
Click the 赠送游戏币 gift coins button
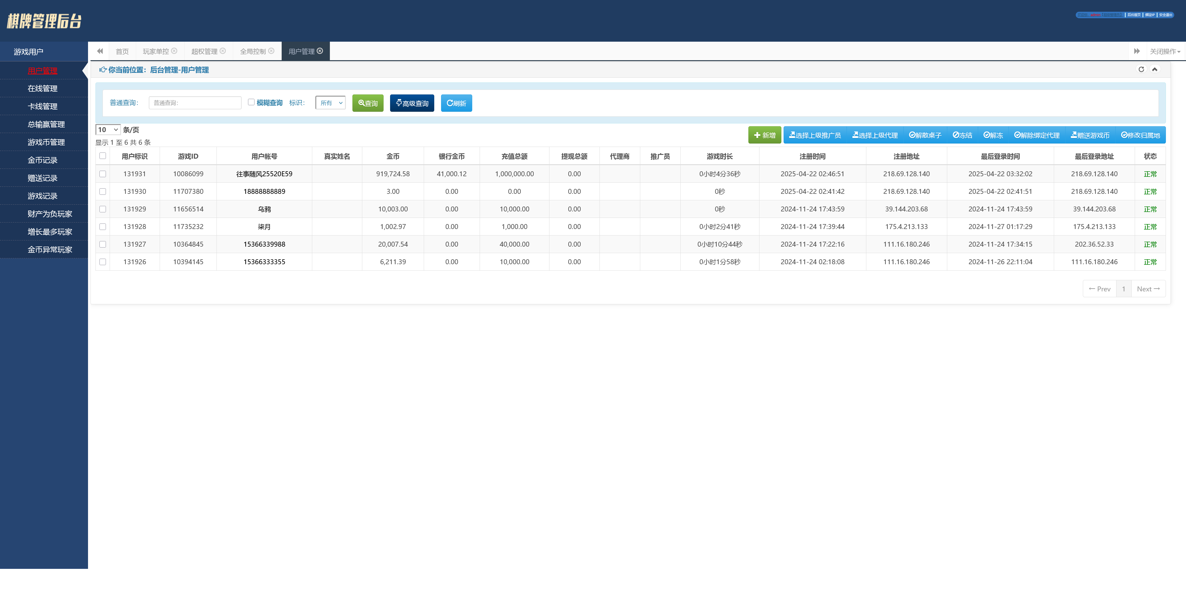coord(1090,135)
